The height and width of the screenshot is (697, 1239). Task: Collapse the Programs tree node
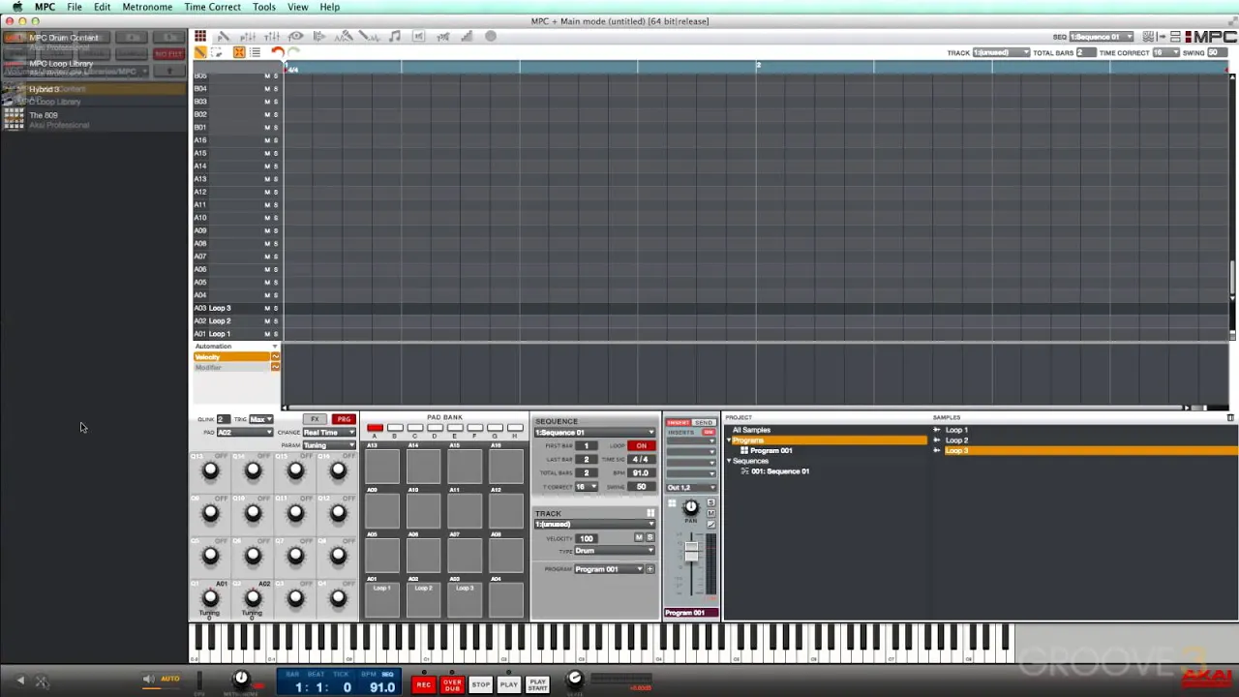pyautogui.click(x=729, y=440)
